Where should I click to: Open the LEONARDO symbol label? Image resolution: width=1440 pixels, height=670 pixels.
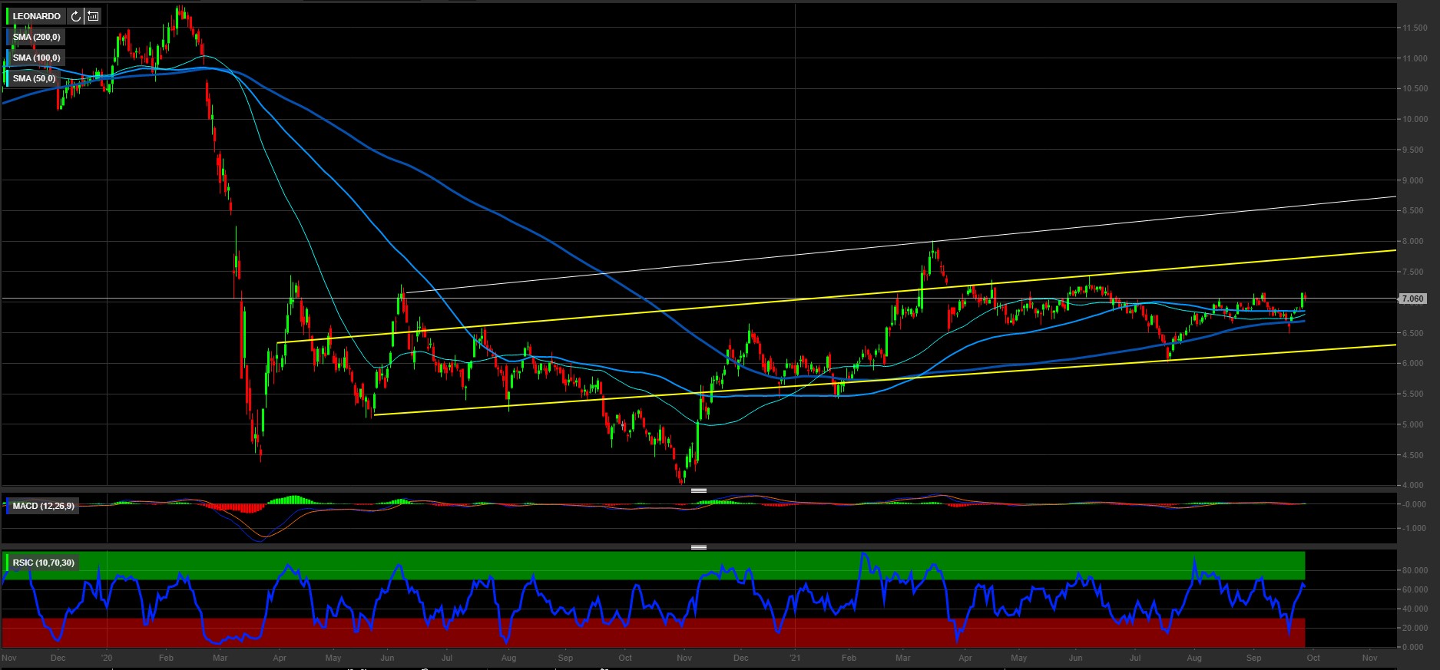click(x=36, y=16)
